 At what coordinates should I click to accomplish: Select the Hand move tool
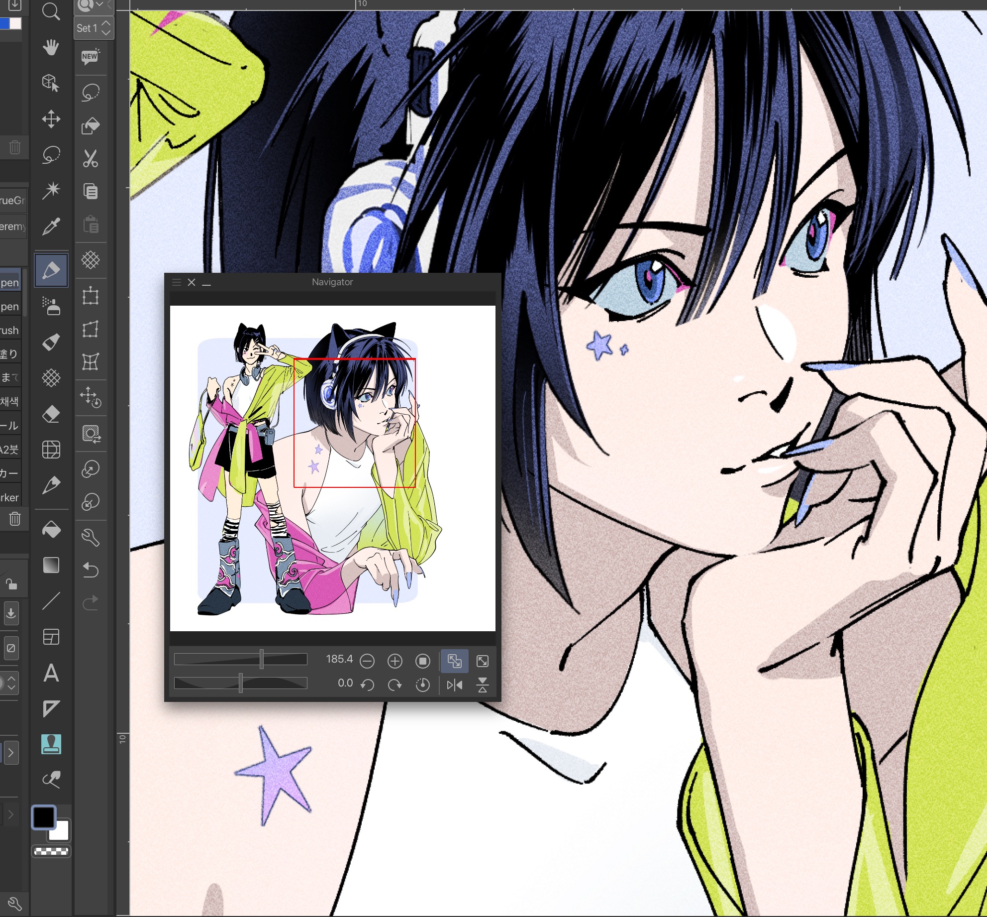[x=51, y=48]
